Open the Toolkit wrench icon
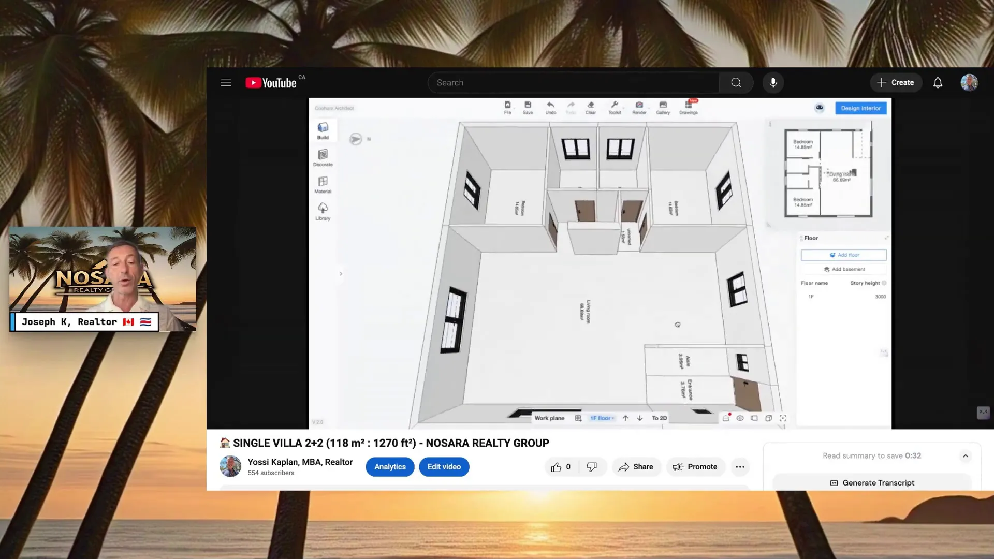This screenshot has height=559, width=994. click(x=615, y=108)
